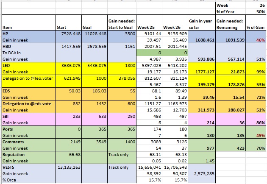Select EDS Week 26 value 89.49

[175, 91]
